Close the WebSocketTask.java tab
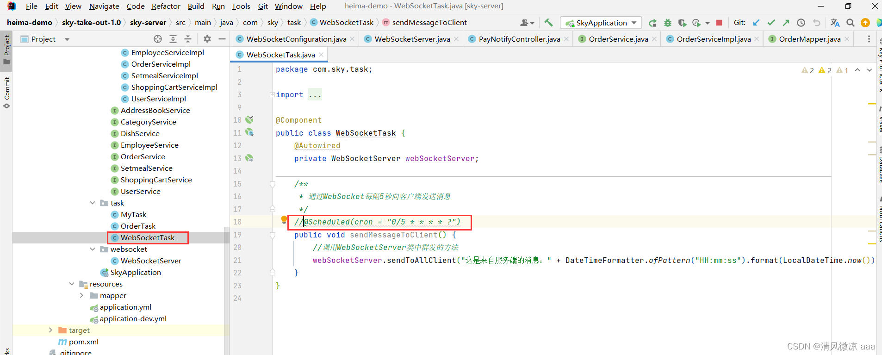882x355 pixels. point(321,55)
